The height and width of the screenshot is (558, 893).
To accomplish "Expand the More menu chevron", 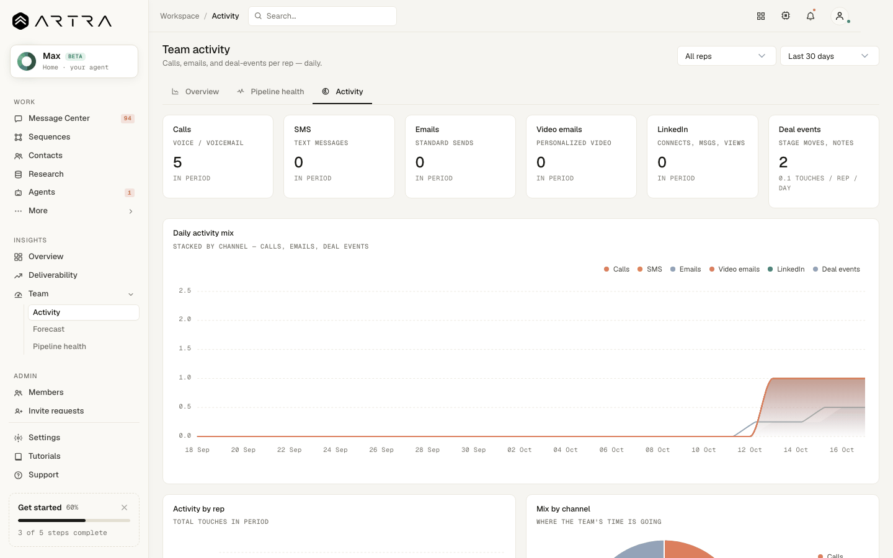I will [x=131, y=211].
